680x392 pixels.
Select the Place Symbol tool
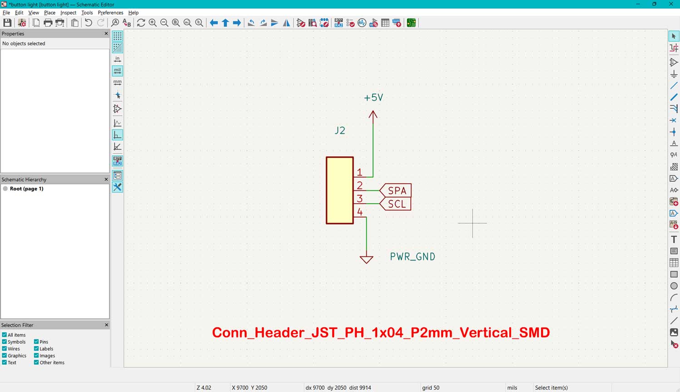coord(674,62)
